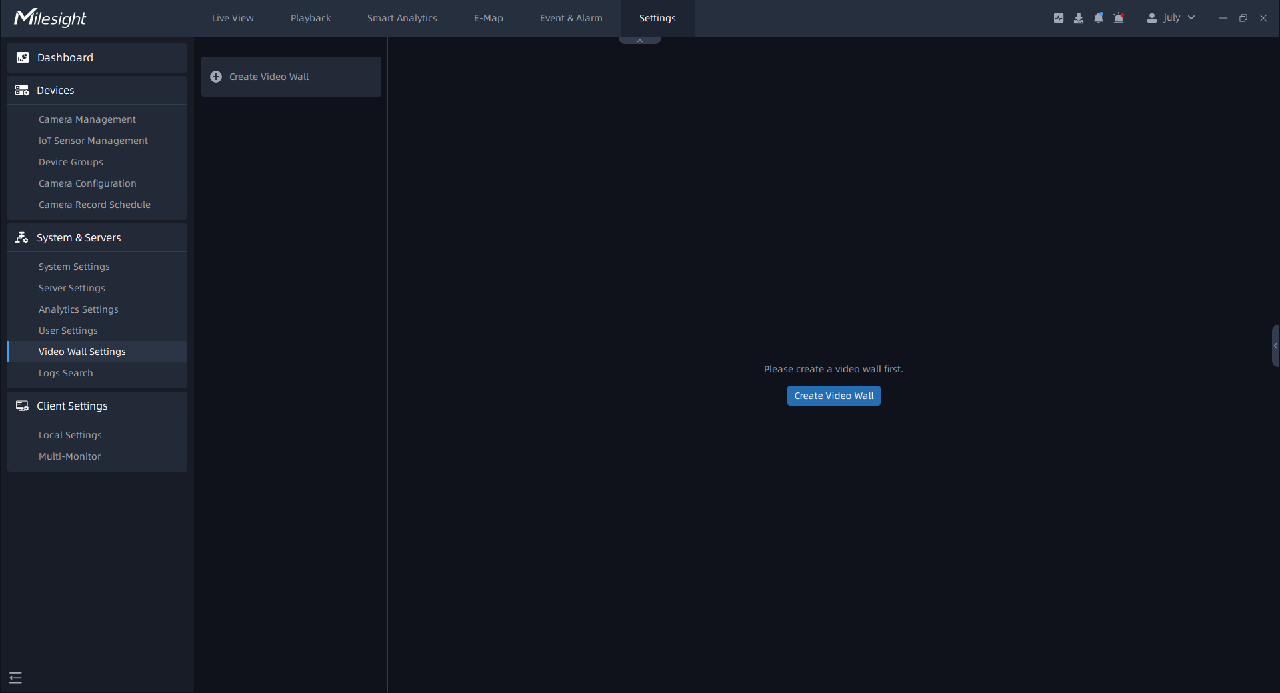Select Multi-Monitor settings
The width and height of the screenshot is (1280, 693).
click(x=70, y=456)
